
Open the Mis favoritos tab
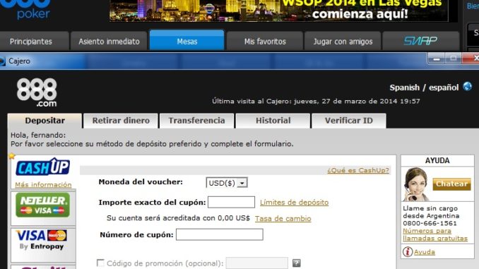(265, 41)
